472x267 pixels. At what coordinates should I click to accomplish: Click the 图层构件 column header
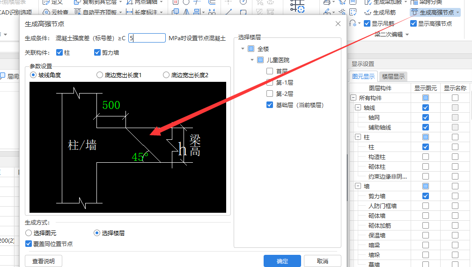380,88
